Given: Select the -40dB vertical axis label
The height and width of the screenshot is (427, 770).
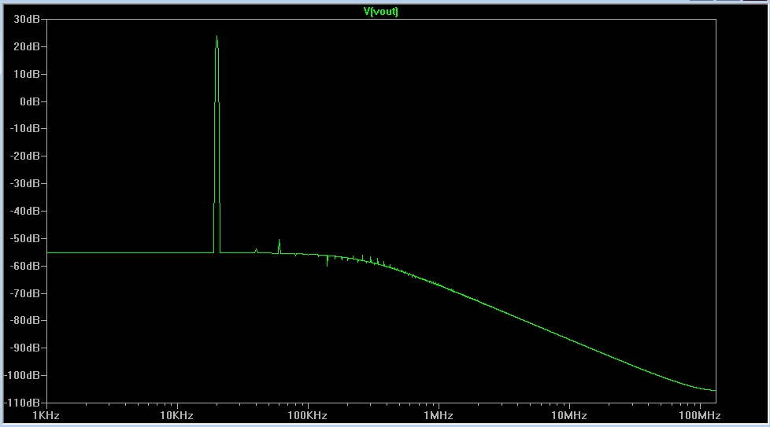Looking at the screenshot, I should (25, 211).
